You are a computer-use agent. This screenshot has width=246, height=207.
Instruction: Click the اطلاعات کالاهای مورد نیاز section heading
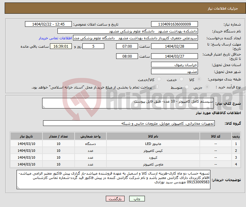tap(218, 113)
